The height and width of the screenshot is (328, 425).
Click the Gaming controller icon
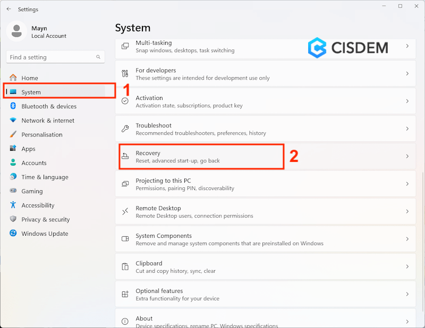(x=13, y=191)
